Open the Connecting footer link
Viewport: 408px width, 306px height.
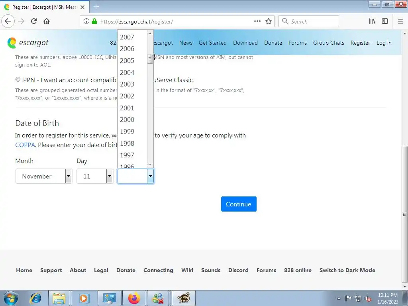[158, 270]
